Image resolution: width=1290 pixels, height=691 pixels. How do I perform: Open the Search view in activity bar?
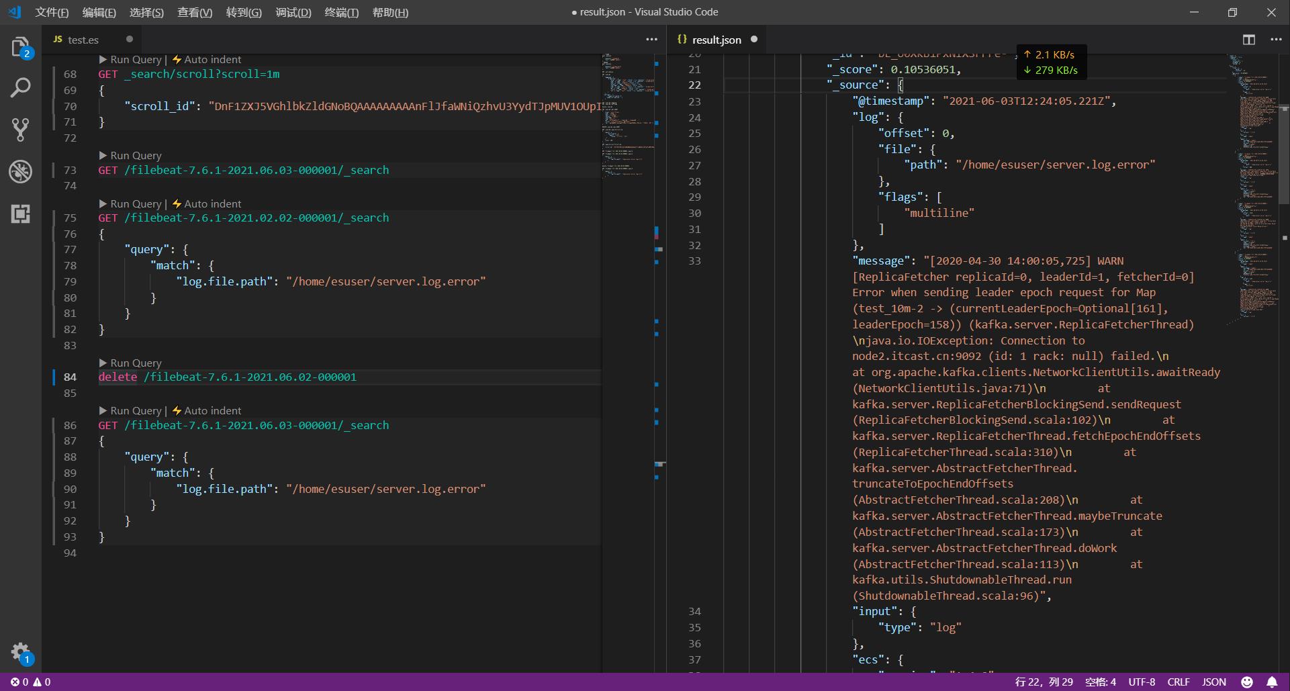click(20, 88)
